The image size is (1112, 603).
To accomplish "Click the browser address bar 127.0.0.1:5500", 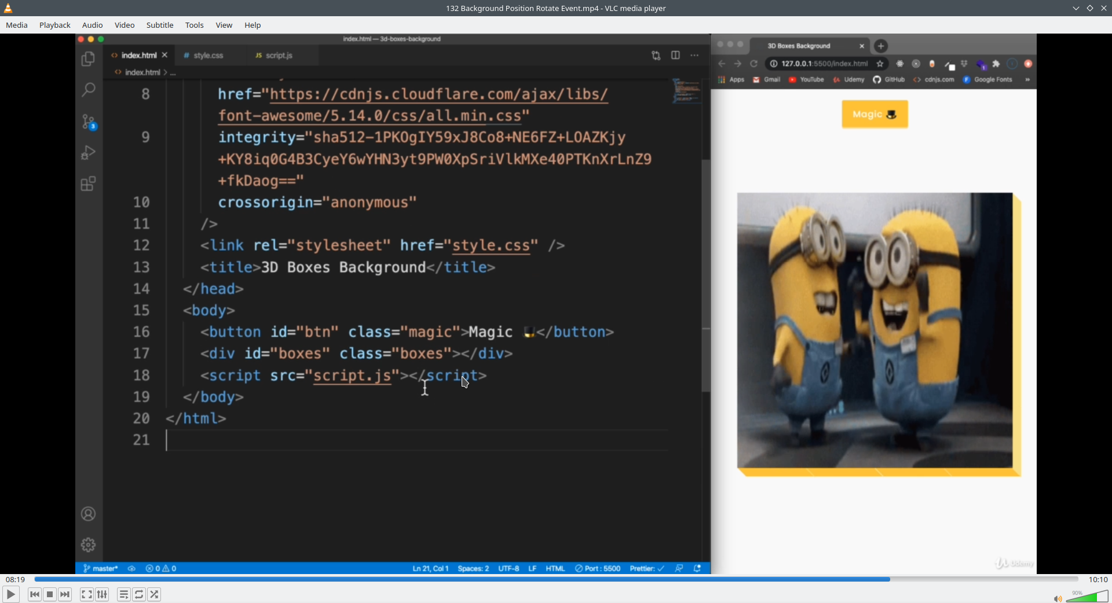I will pyautogui.click(x=824, y=64).
